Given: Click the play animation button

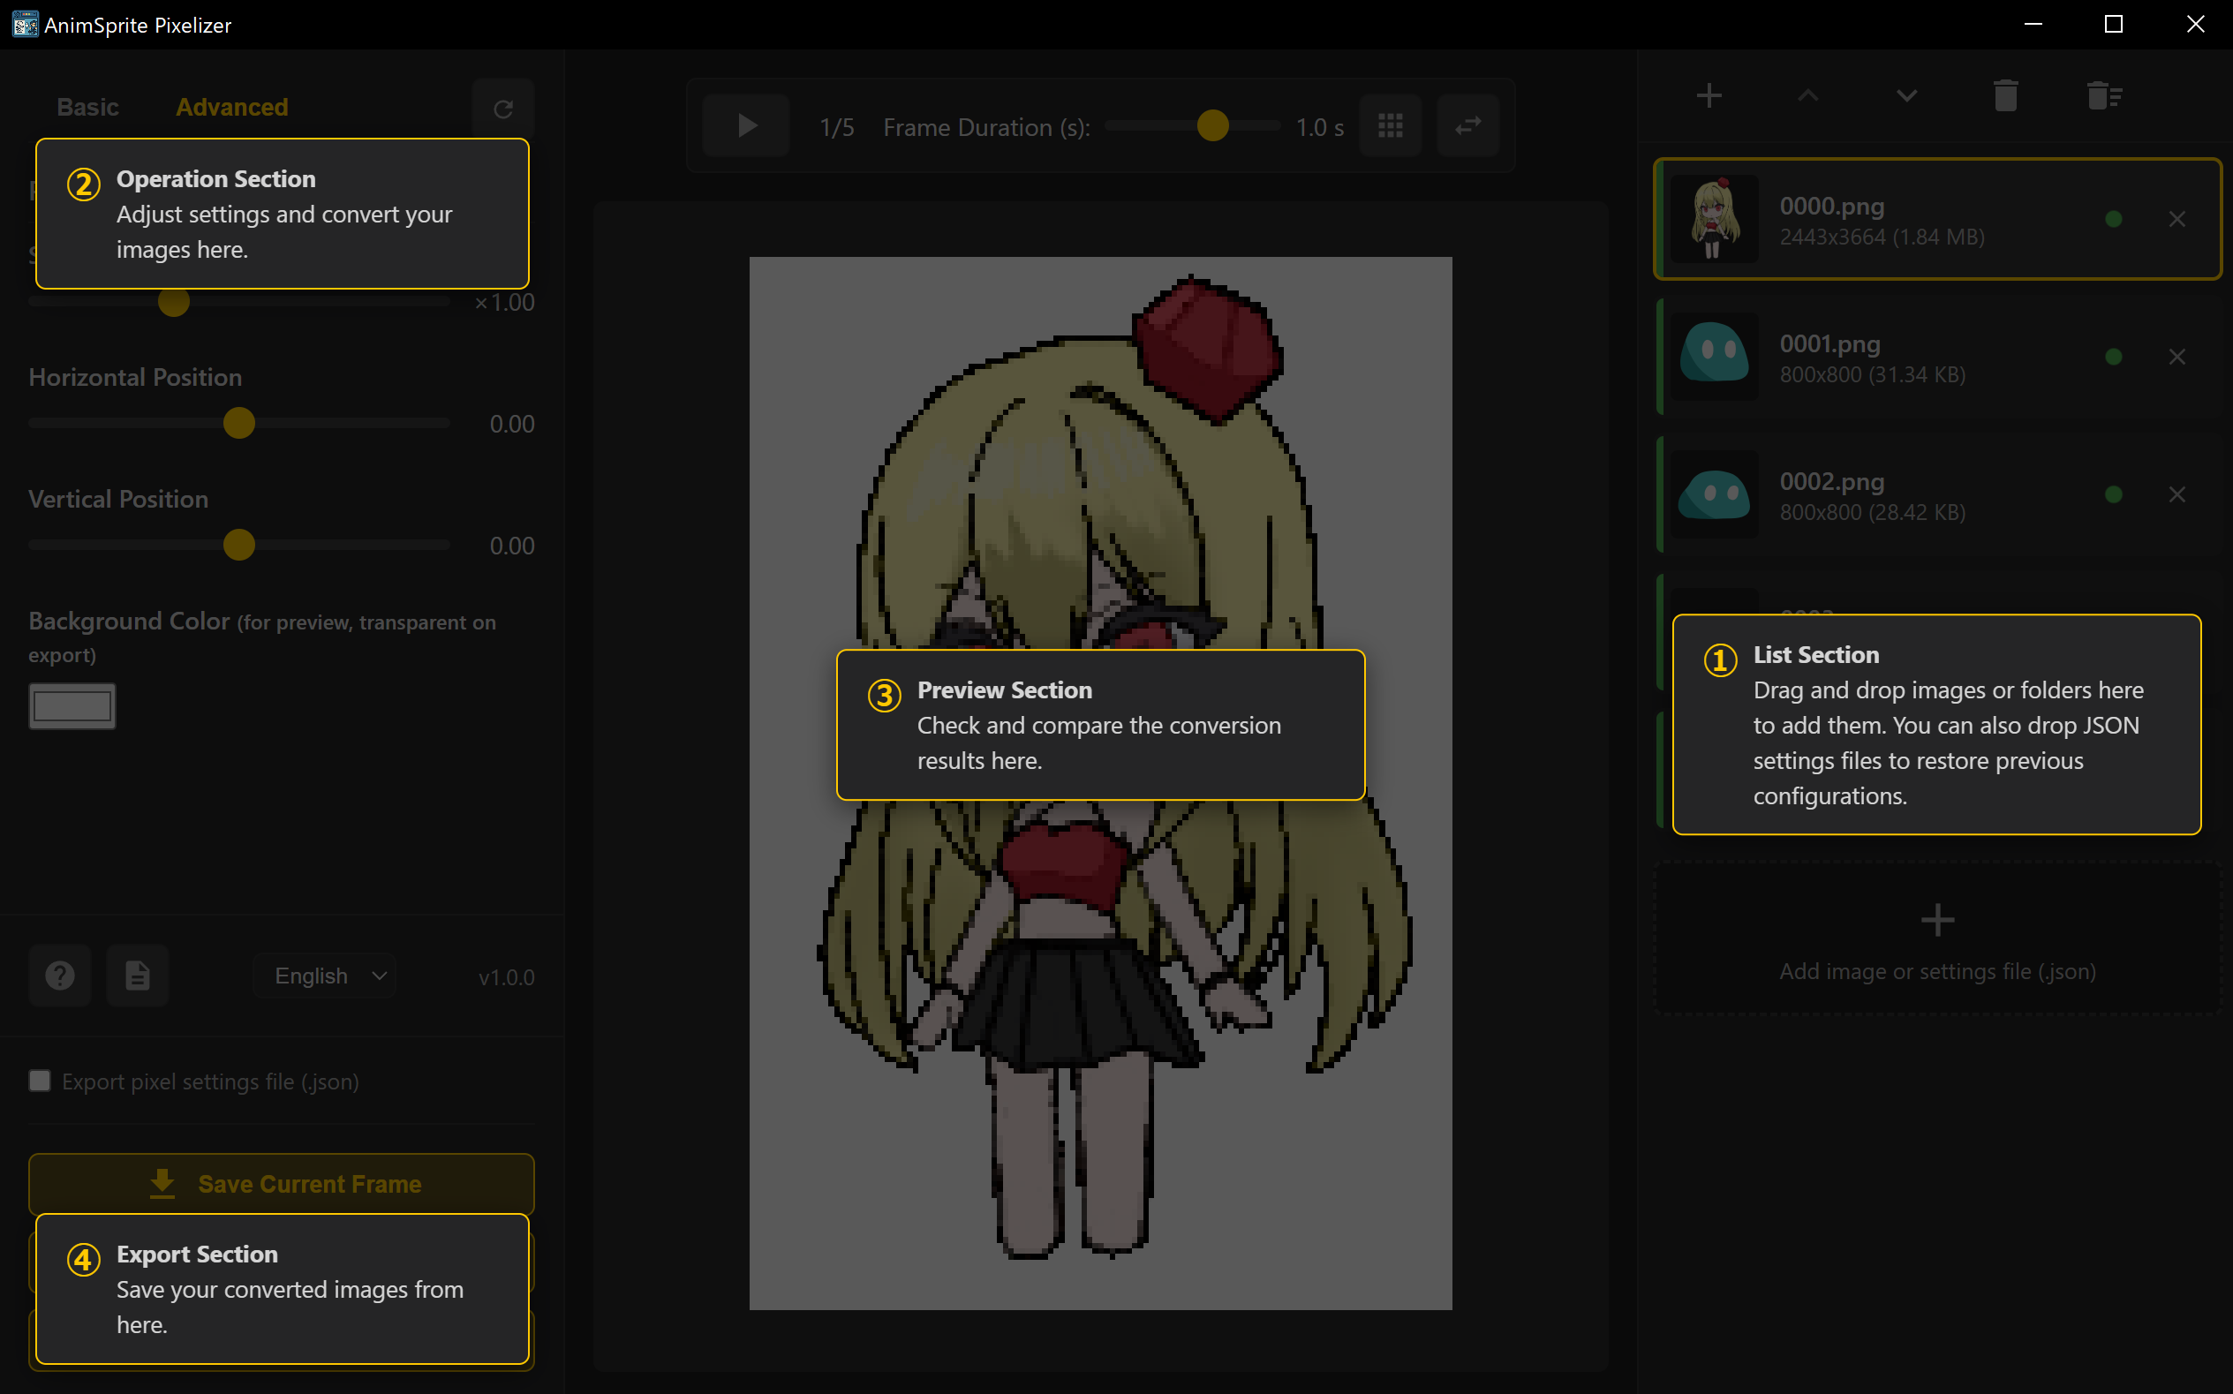Looking at the screenshot, I should pos(746,125).
